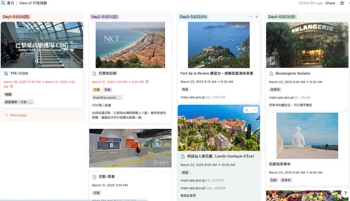Click the 桃園 tag
Viewport: 350px width, 201px height.
click(8, 94)
